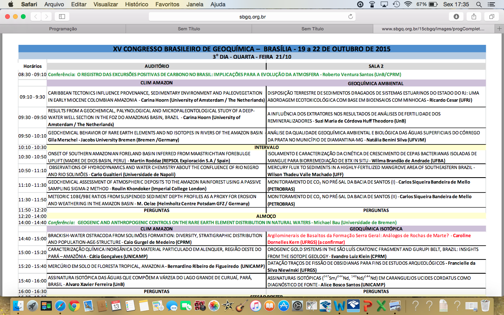Screen dimensions: 504x315
Task: Open the Time Machine menu bar icon
Action: [396, 4]
